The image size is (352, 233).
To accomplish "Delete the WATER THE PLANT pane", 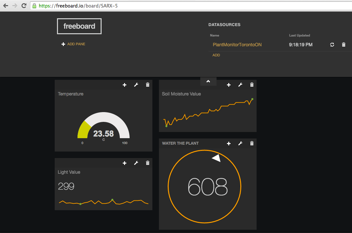I will coord(252,143).
